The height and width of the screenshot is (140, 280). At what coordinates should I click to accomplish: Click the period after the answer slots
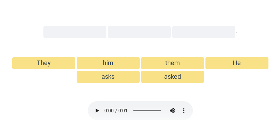click(237, 33)
